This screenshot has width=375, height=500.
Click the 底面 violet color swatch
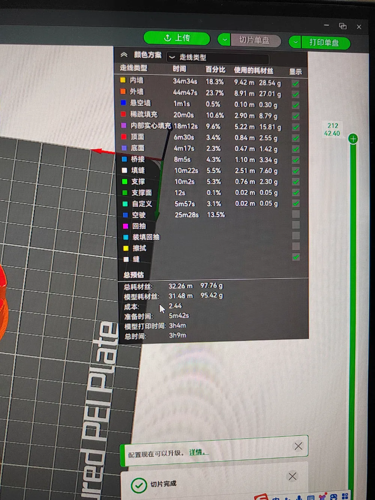(124, 148)
